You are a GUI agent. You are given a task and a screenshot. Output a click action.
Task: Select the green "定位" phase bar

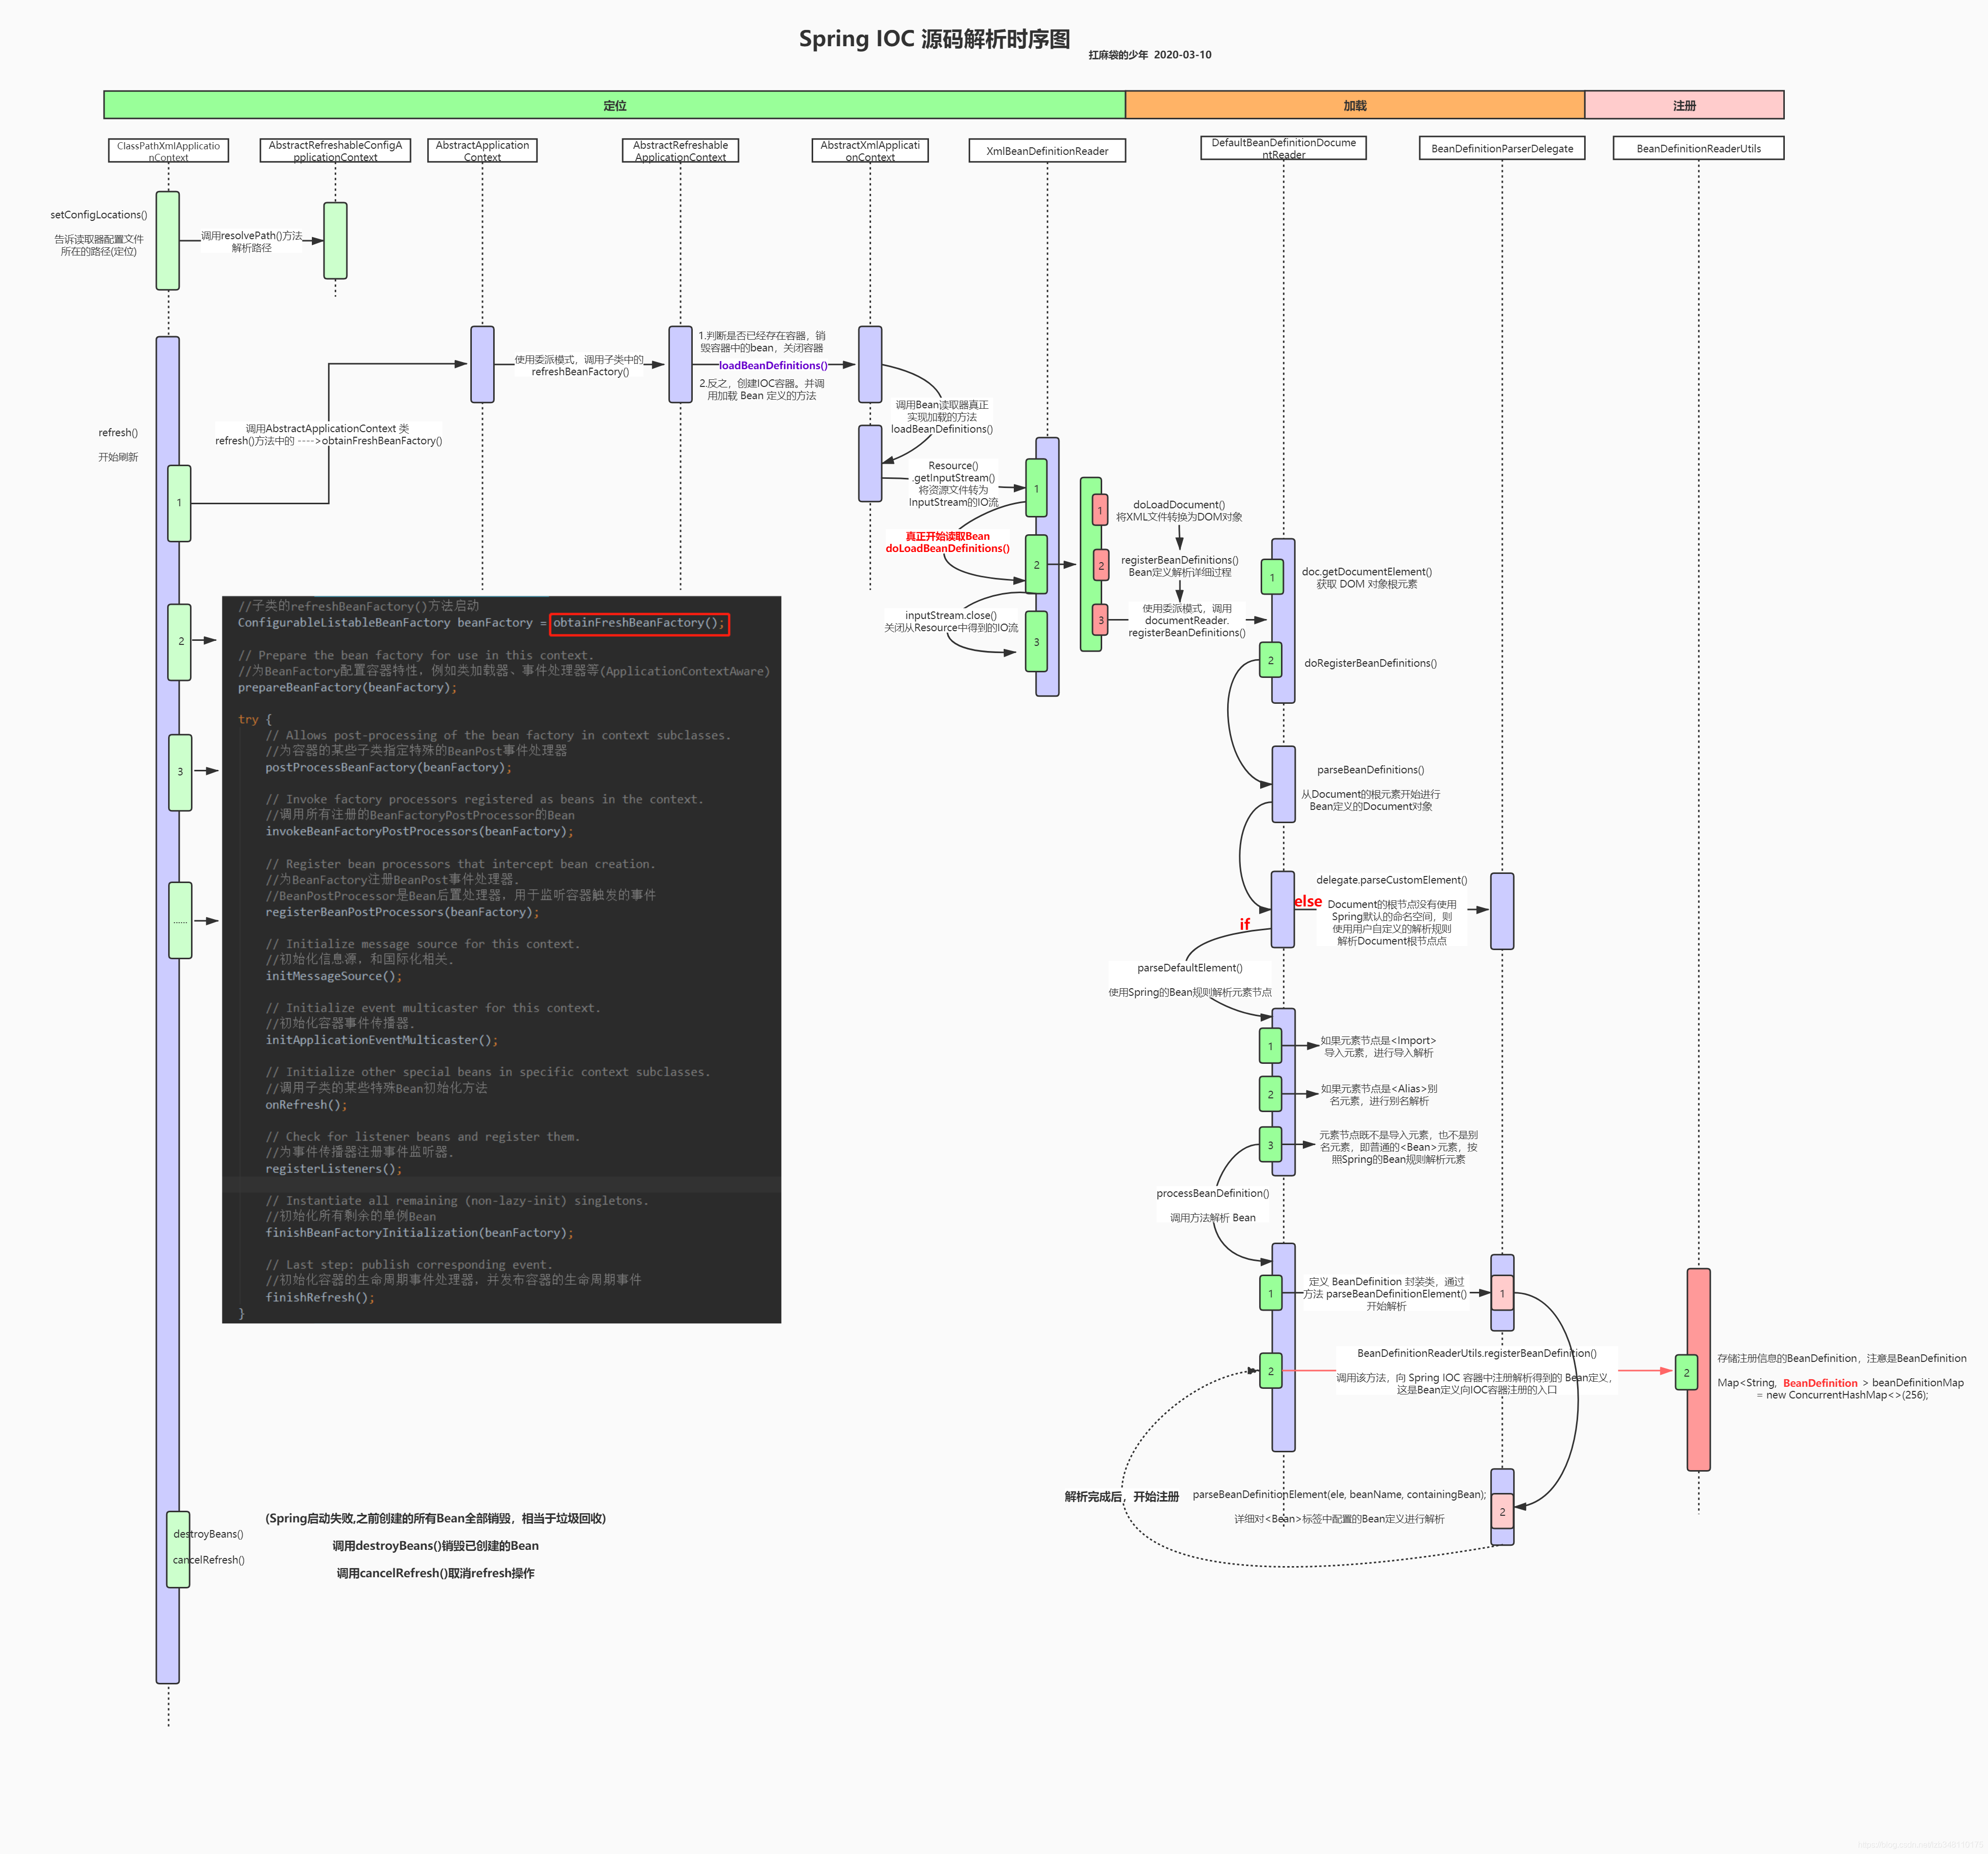pyautogui.click(x=614, y=105)
